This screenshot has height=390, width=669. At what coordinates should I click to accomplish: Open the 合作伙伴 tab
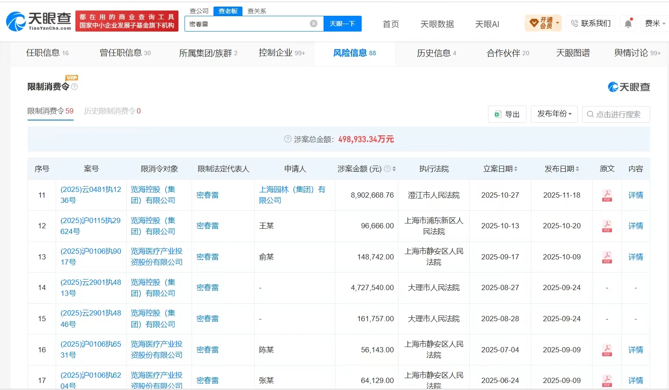point(508,53)
